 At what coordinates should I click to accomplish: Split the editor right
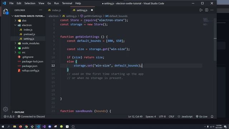pos(206,10)
